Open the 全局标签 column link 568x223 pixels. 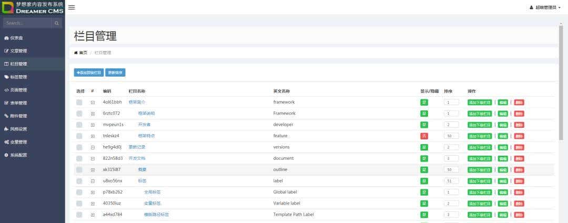[152, 192]
